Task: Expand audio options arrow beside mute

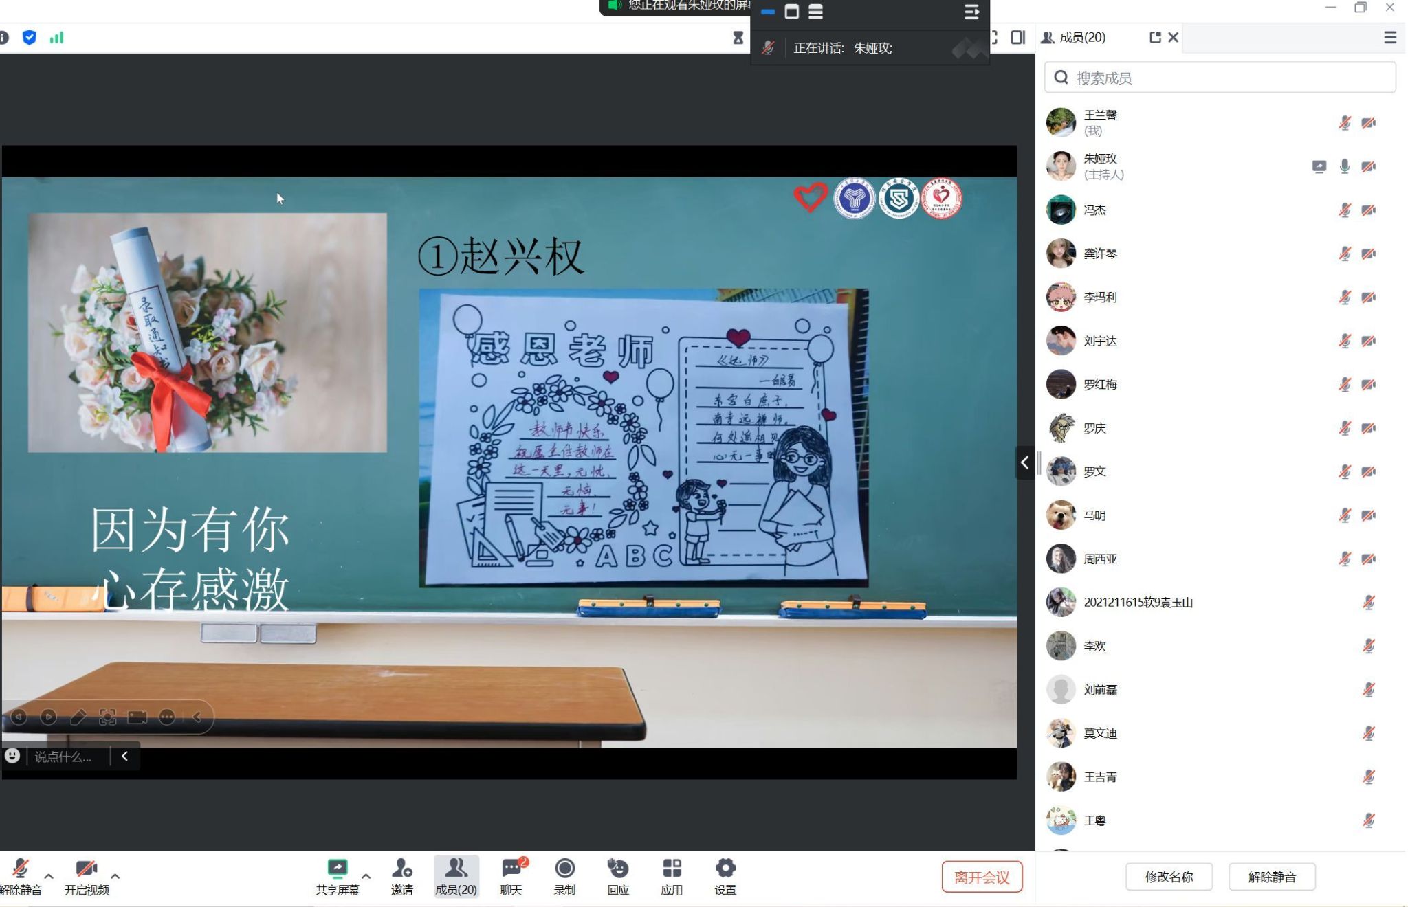Action: click(x=49, y=876)
